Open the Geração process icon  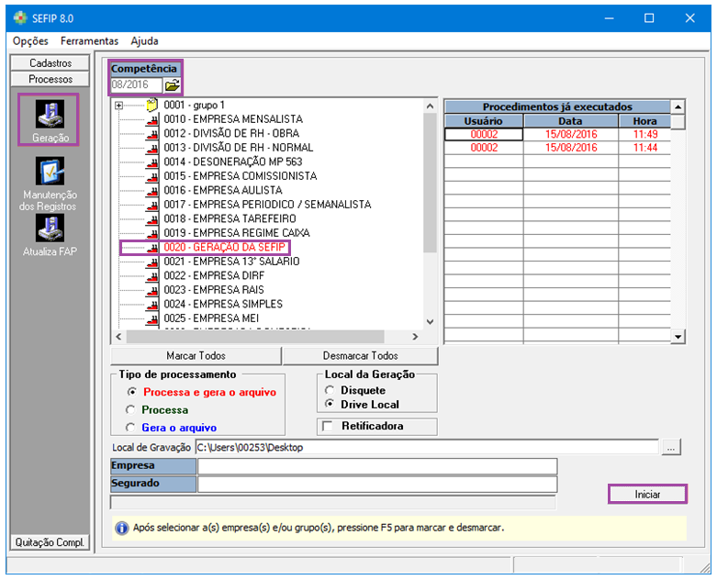pos(50,114)
